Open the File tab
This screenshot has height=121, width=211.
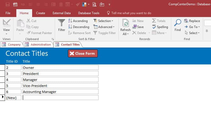[8, 13]
